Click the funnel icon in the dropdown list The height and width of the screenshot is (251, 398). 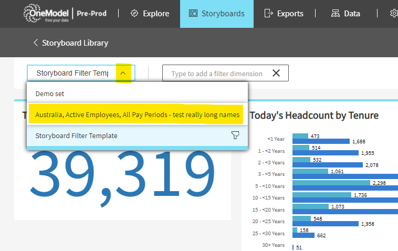pos(235,135)
